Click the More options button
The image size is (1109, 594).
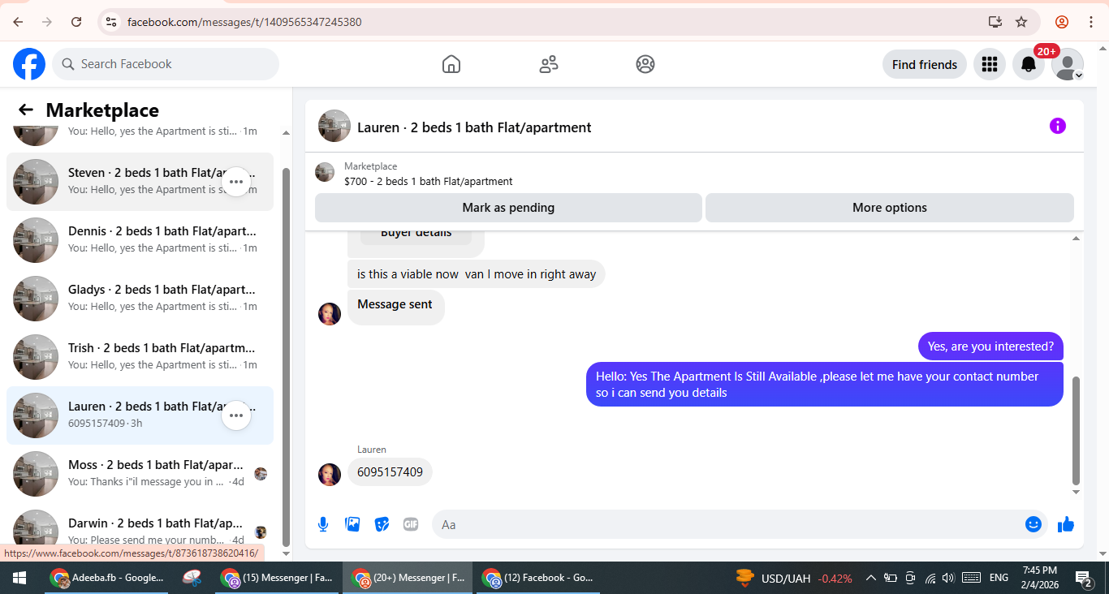[x=890, y=208]
